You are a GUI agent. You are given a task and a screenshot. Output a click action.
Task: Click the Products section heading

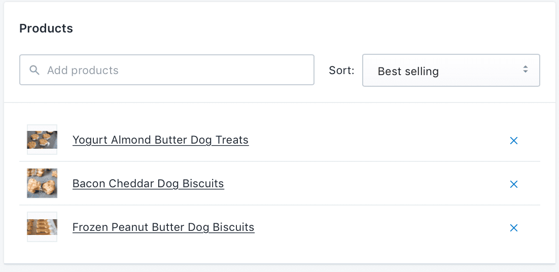[46, 28]
